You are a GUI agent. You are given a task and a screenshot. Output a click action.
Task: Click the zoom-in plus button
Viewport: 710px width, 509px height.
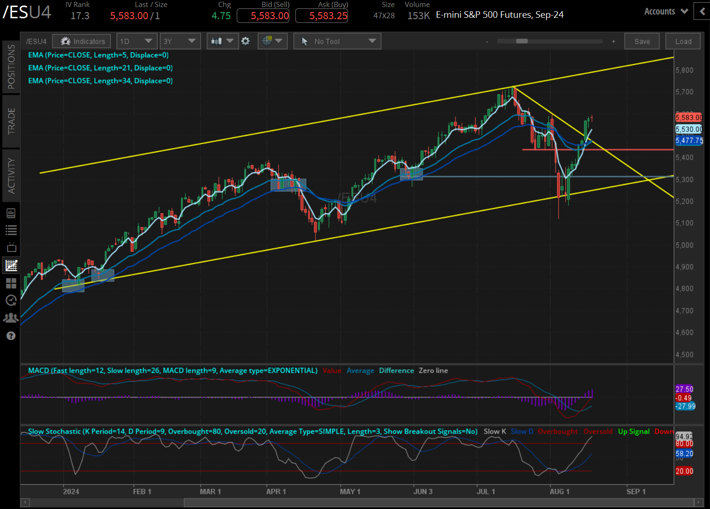pos(613,42)
